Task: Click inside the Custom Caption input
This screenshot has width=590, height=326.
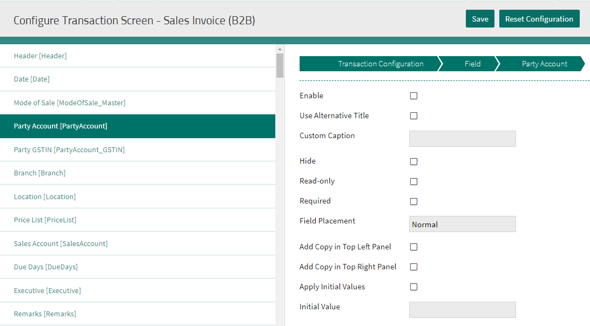Action: (462, 139)
